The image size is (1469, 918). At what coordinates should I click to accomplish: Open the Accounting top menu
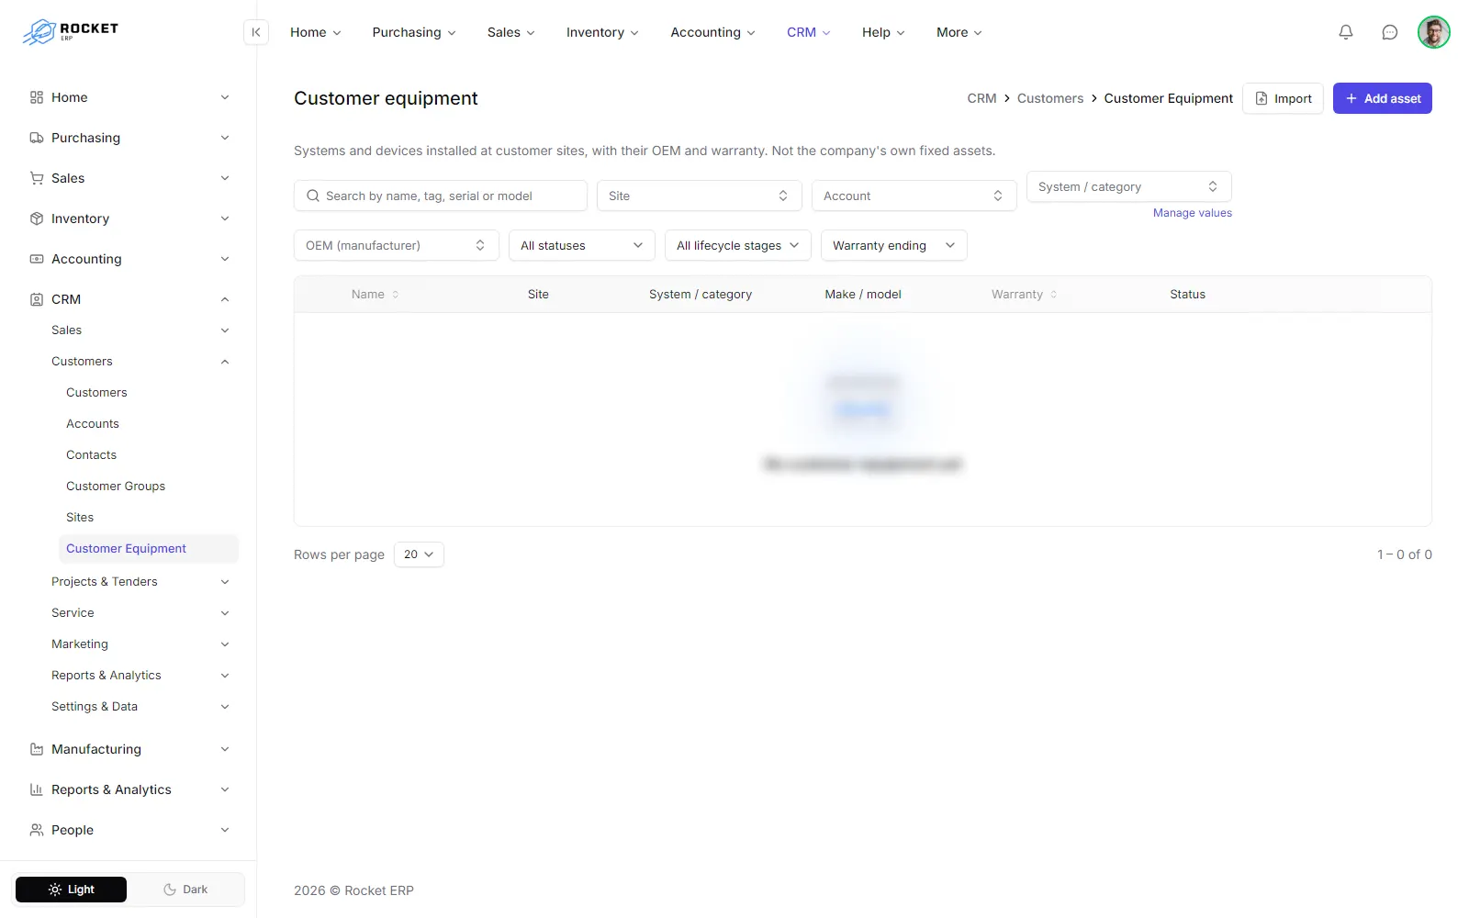713,32
